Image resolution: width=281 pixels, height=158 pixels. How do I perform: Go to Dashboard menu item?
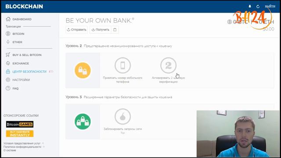click(22, 19)
